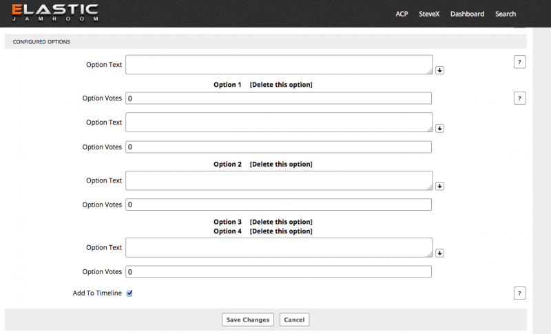Delete Option 3 via its delete link
The width and height of the screenshot is (551, 334).
(280, 222)
